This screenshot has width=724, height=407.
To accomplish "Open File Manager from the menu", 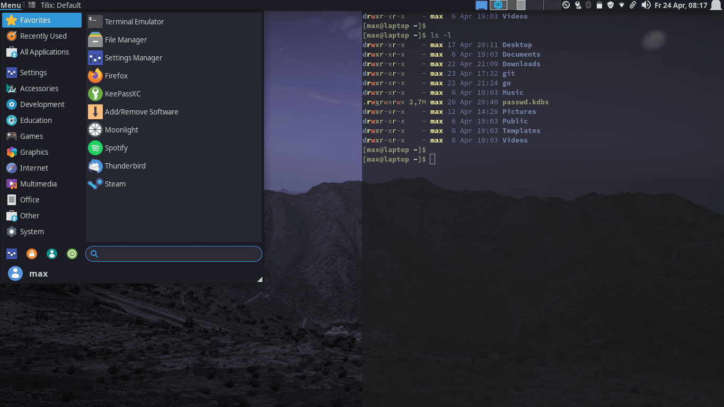I will 174,40.
